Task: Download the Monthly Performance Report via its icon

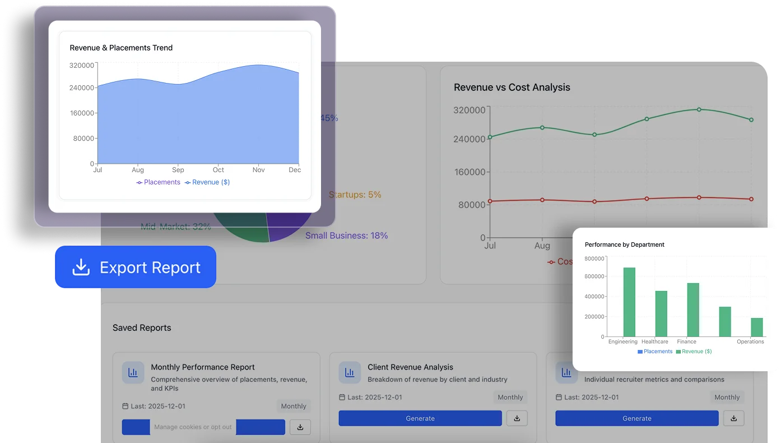Action: (300, 427)
